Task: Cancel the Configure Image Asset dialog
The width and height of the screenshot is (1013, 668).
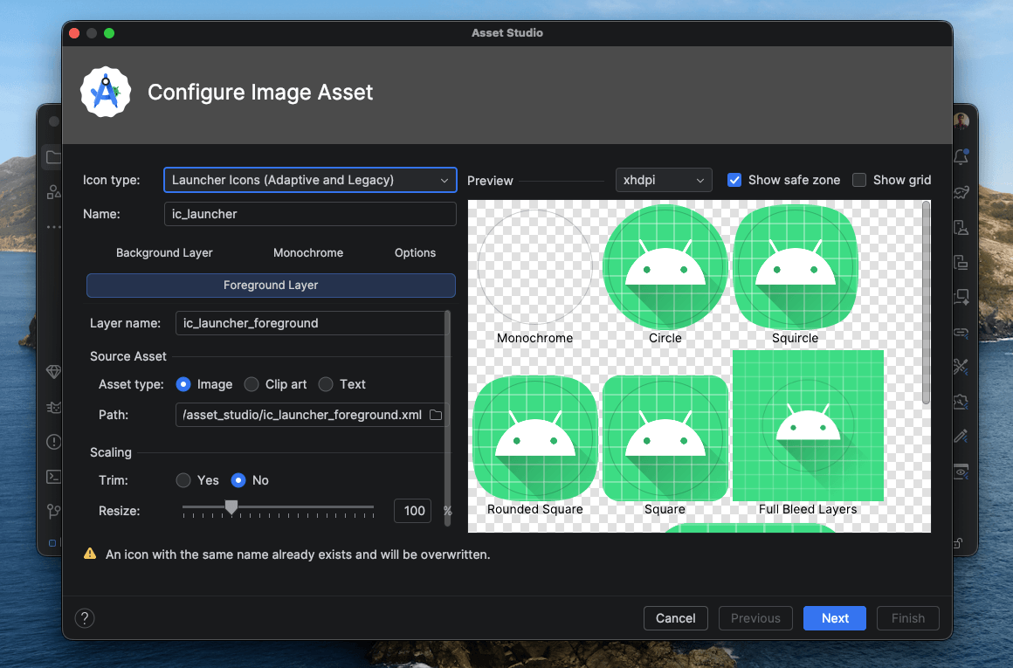Action: click(675, 618)
